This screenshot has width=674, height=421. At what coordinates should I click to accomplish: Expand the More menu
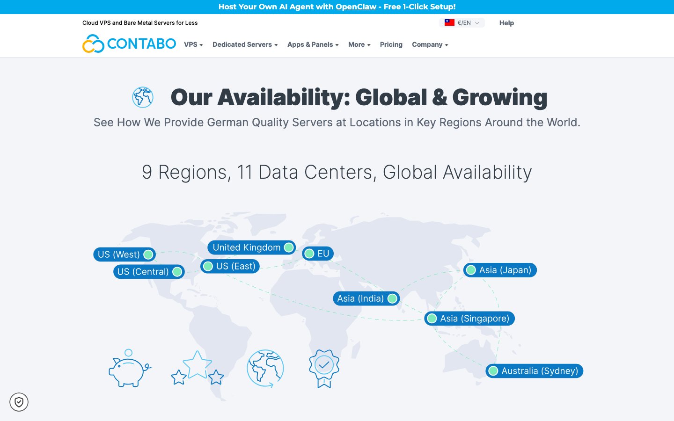coord(359,44)
